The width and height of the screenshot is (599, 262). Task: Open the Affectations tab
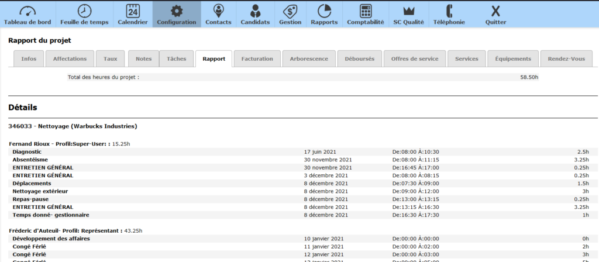click(x=70, y=59)
